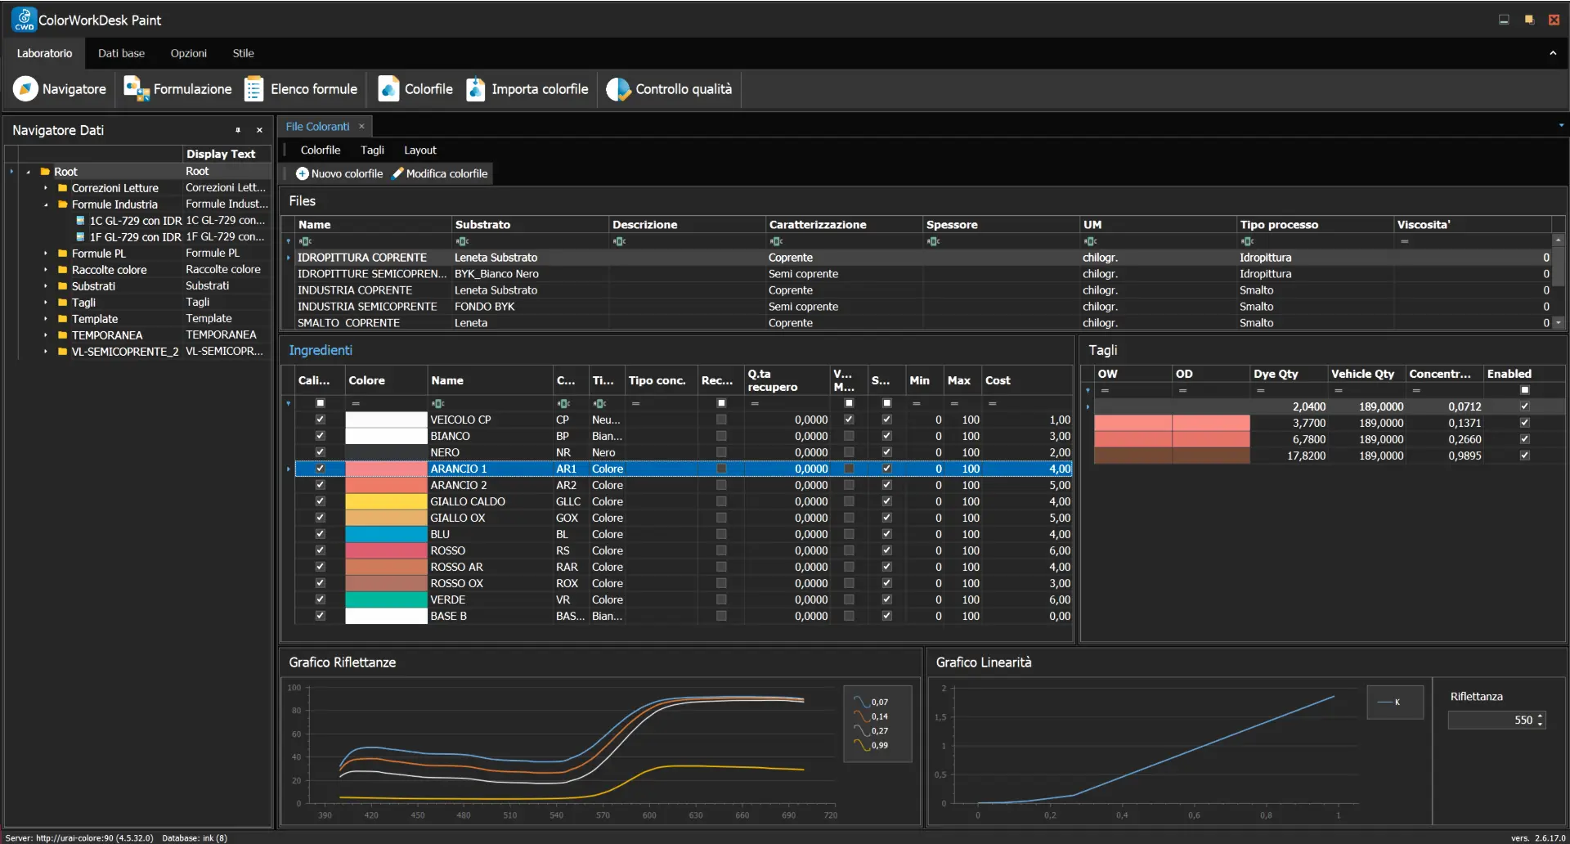Expand the Formule PL tree folder
The image size is (1570, 844).
pyautogui.click(x=46, y=254)
